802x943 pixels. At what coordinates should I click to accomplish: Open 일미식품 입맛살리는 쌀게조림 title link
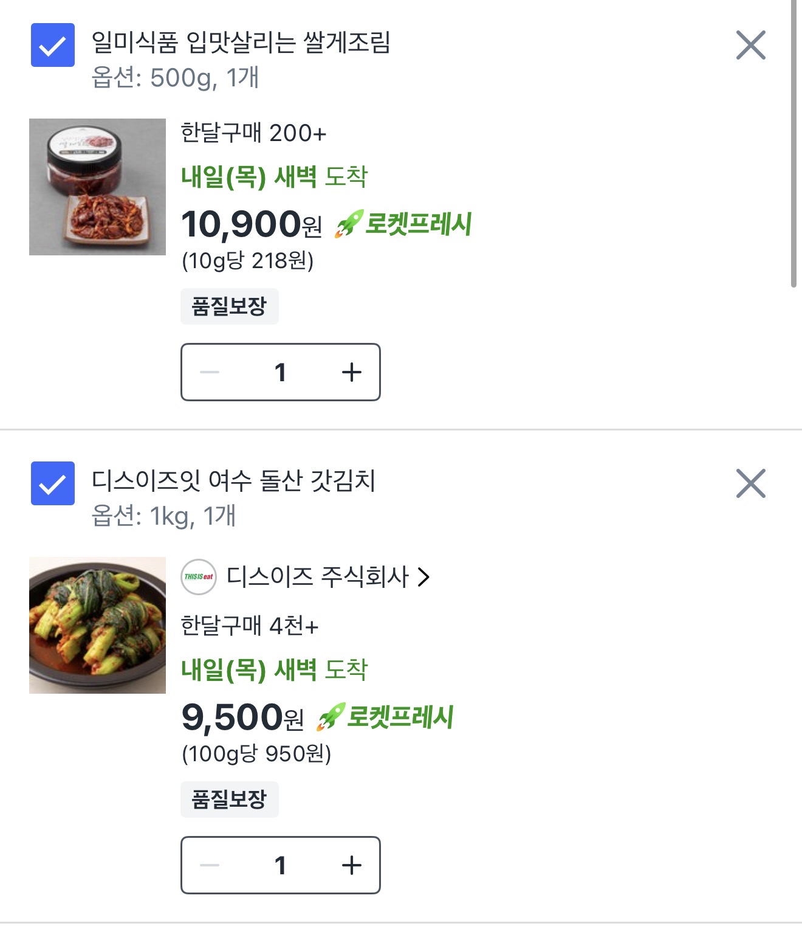click(241, 43)
